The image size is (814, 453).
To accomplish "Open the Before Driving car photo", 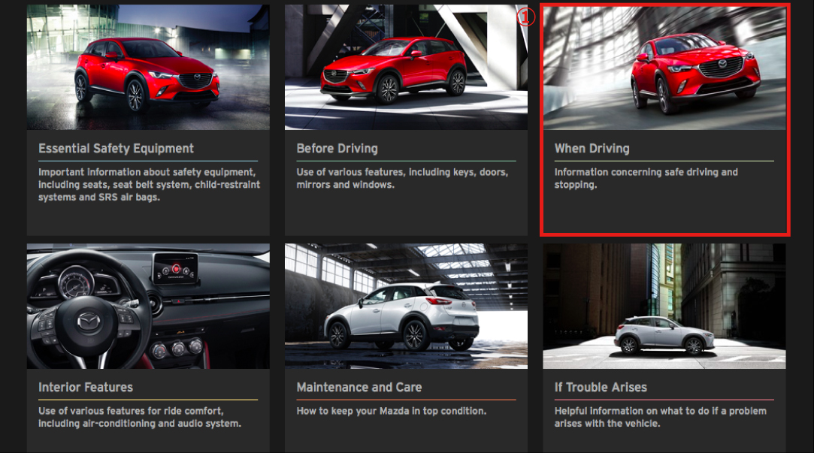I will click(406, 68).
